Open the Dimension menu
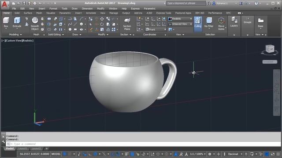 87,9
